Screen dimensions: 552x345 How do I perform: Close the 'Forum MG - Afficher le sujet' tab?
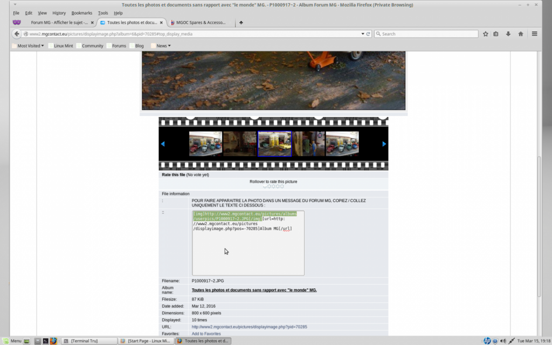92,23
